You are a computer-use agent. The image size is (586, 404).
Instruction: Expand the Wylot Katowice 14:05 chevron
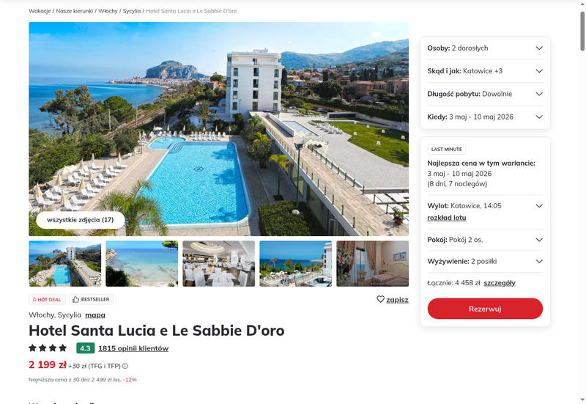539,206
